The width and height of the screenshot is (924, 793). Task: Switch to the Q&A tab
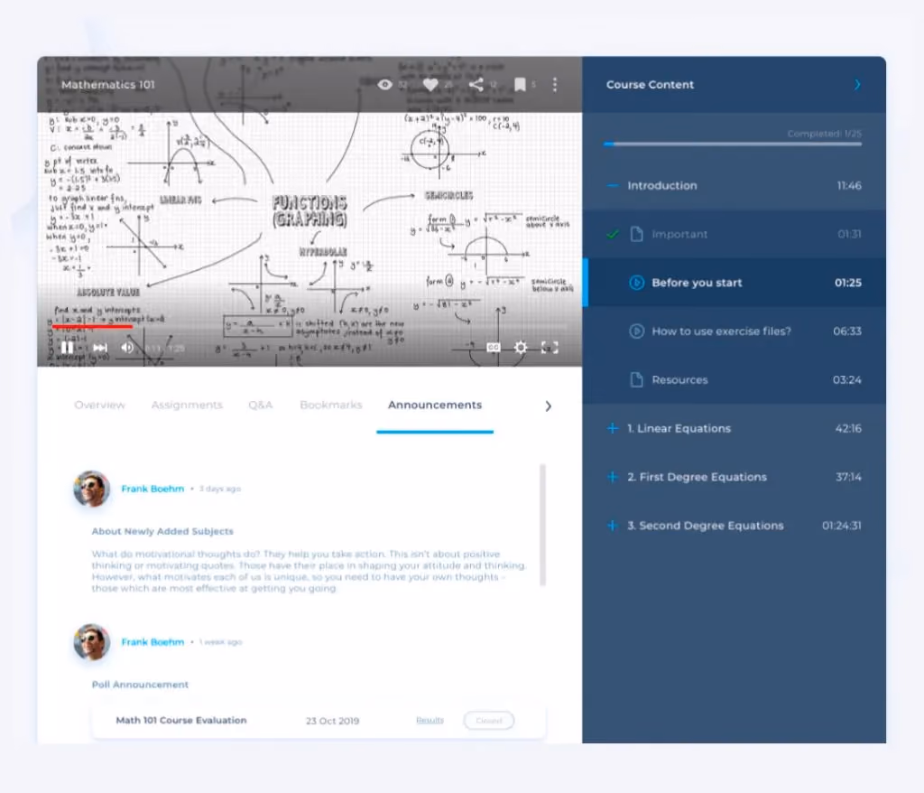coord(260,405)
